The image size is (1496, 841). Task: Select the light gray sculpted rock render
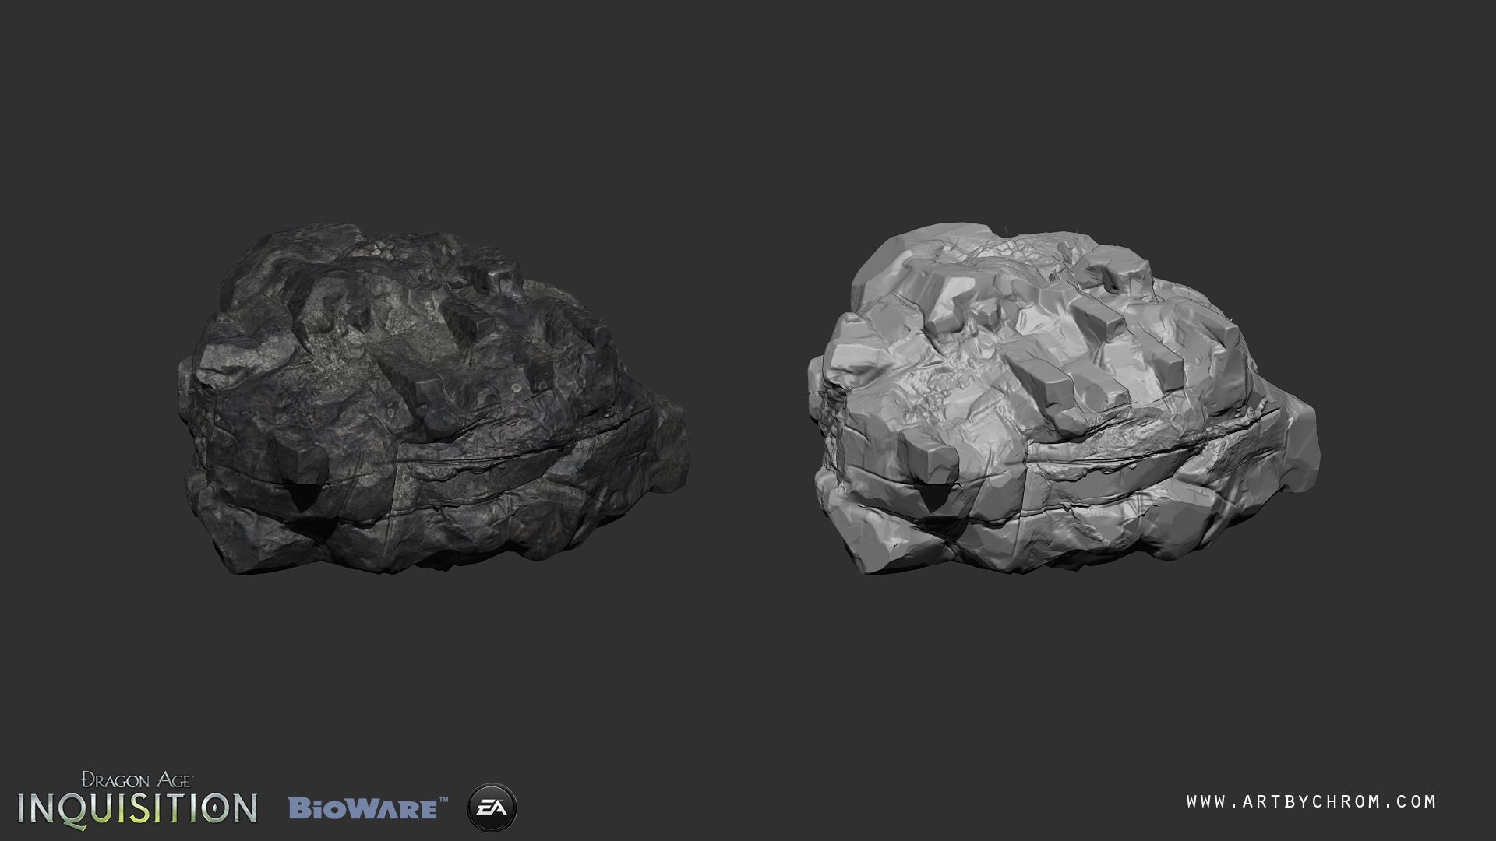click(x=1064, y=400)
